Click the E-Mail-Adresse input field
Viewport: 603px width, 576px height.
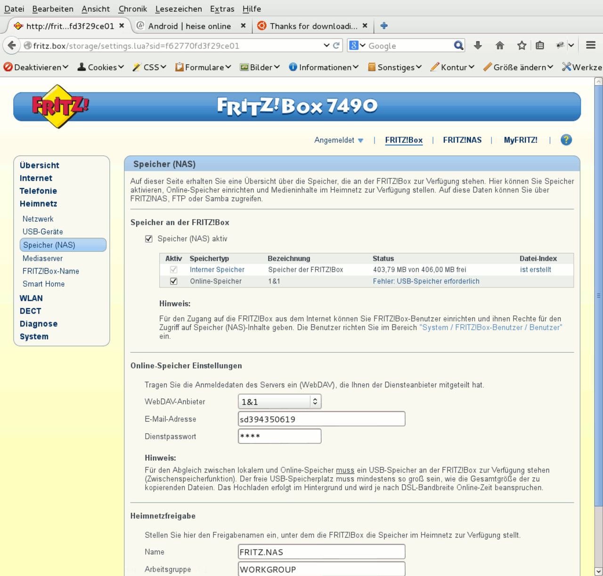322,419
